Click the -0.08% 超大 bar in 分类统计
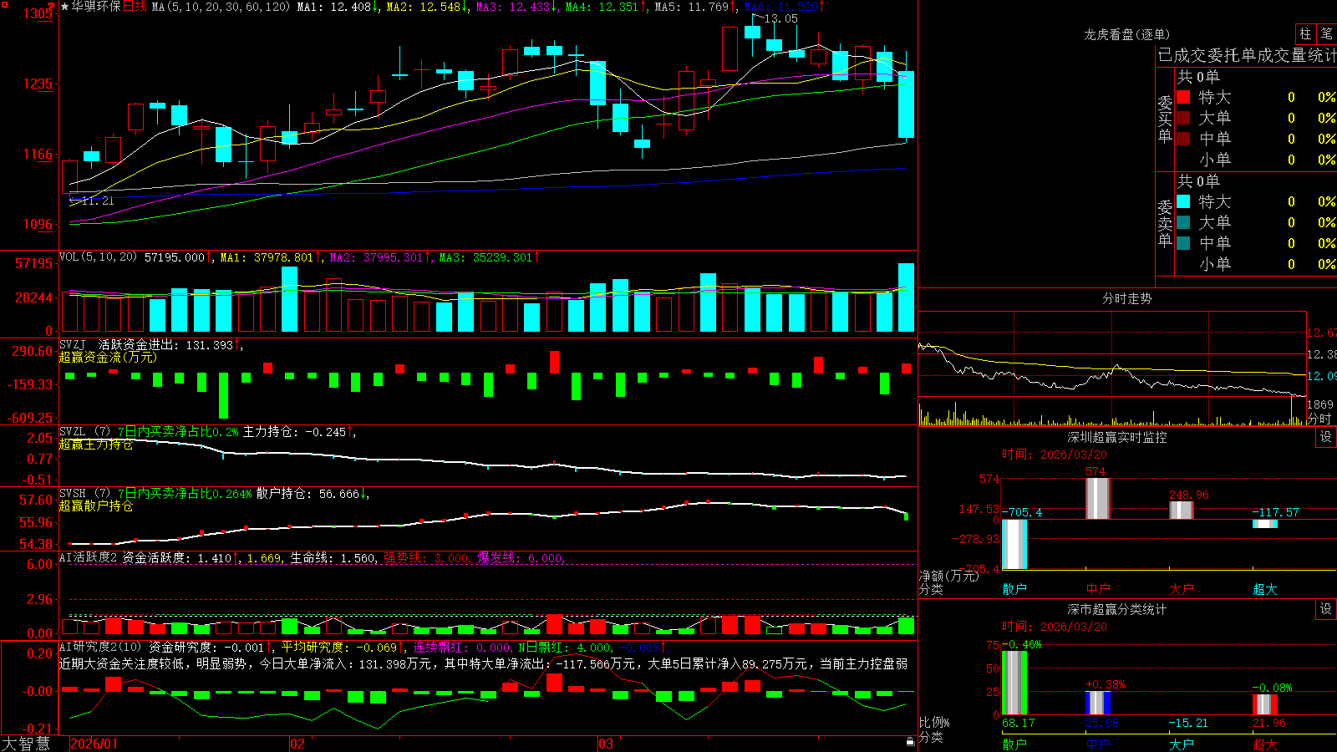The image size is (1337, 752). tap(1264, 704)
